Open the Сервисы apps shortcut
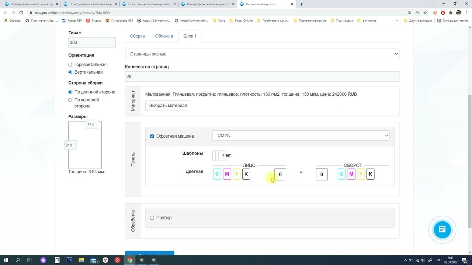 (12, 21)
